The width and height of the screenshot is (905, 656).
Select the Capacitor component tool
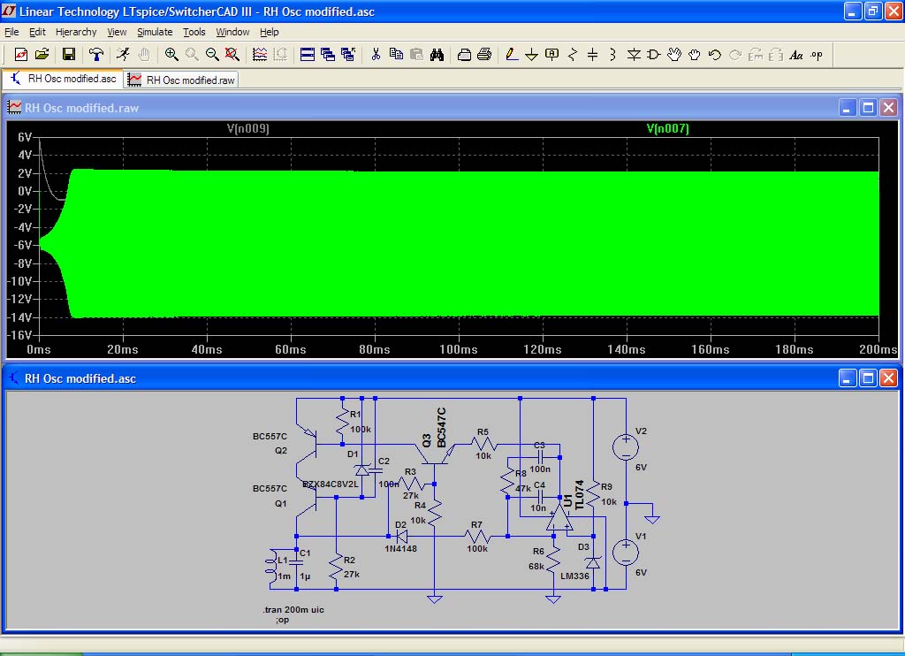point(592,54)
